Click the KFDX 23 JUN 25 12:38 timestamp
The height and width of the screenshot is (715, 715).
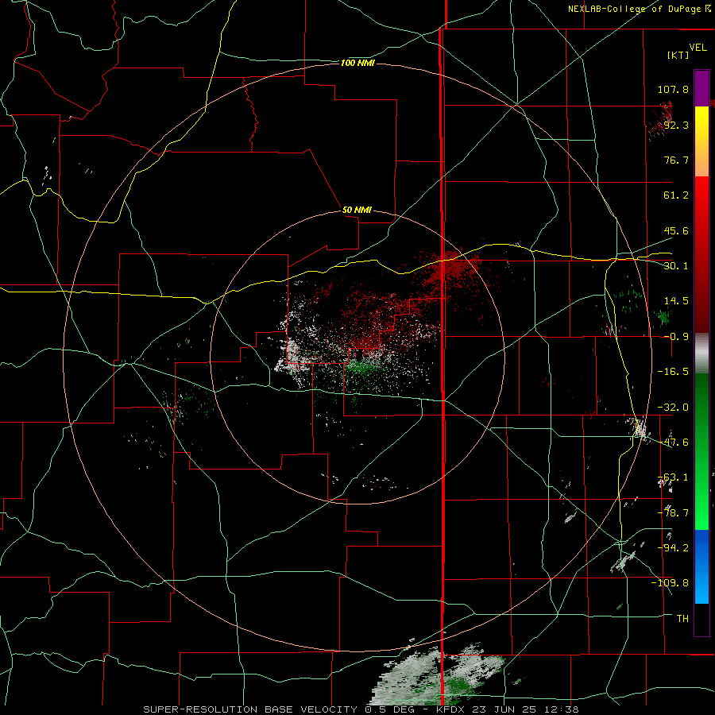tap(508, 709)
